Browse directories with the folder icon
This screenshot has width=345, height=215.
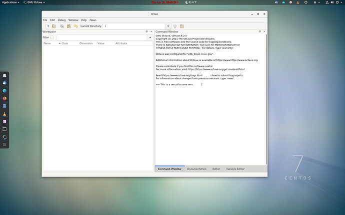(181, 26)
